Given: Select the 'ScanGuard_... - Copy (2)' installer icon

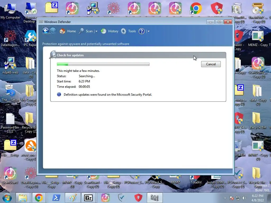Looking at the screenshot, I should point(258,68).
